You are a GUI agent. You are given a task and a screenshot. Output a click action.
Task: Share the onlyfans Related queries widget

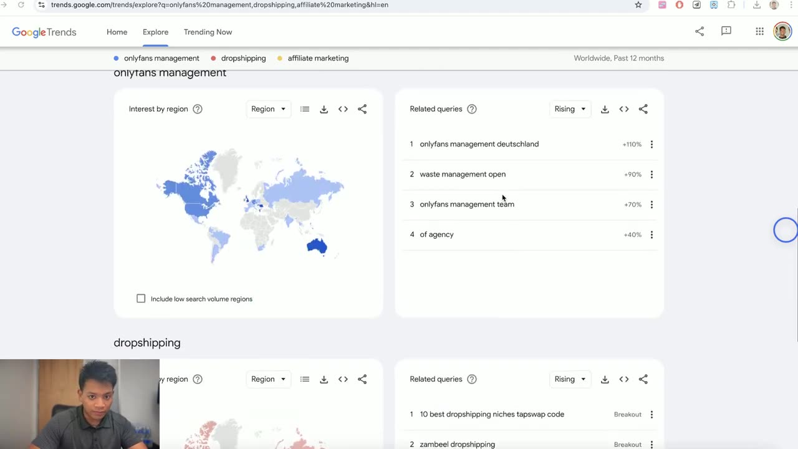[643, 109]
